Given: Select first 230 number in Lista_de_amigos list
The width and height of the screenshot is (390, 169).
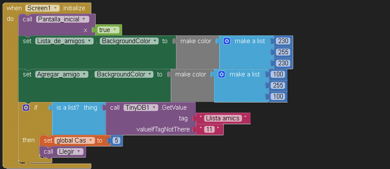Looking at the screenshot, I should coord(283,41).
